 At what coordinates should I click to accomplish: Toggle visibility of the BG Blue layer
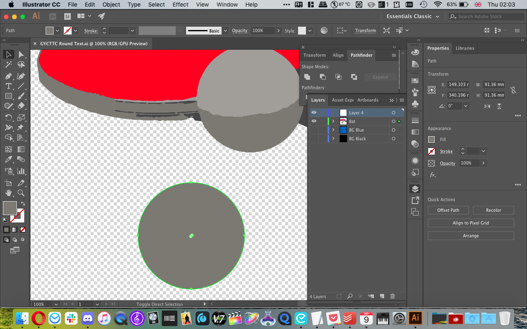[314, 130]
